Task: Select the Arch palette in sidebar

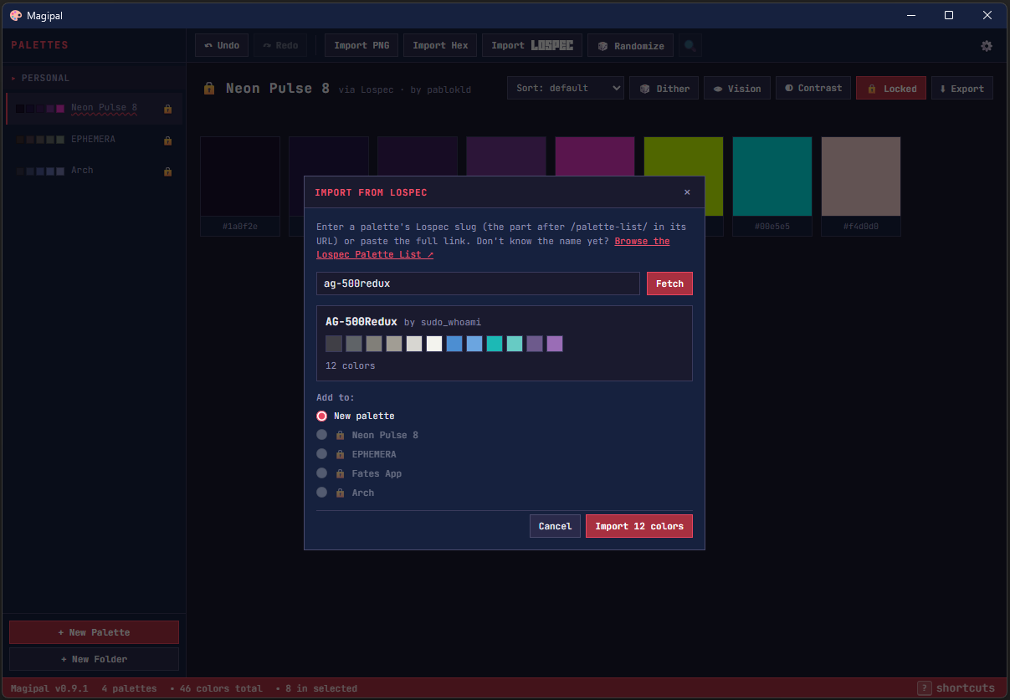Action: 94,171
